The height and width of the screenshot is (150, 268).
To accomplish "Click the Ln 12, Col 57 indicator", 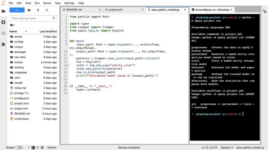I will [209, 147].
